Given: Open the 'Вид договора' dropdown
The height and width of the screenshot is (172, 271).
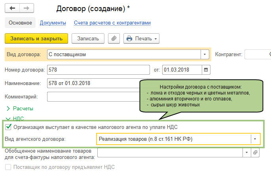Looking at the screenshot, I should coord(205,54).
